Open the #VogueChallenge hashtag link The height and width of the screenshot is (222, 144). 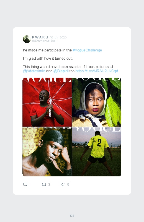[x=87, y=50]
